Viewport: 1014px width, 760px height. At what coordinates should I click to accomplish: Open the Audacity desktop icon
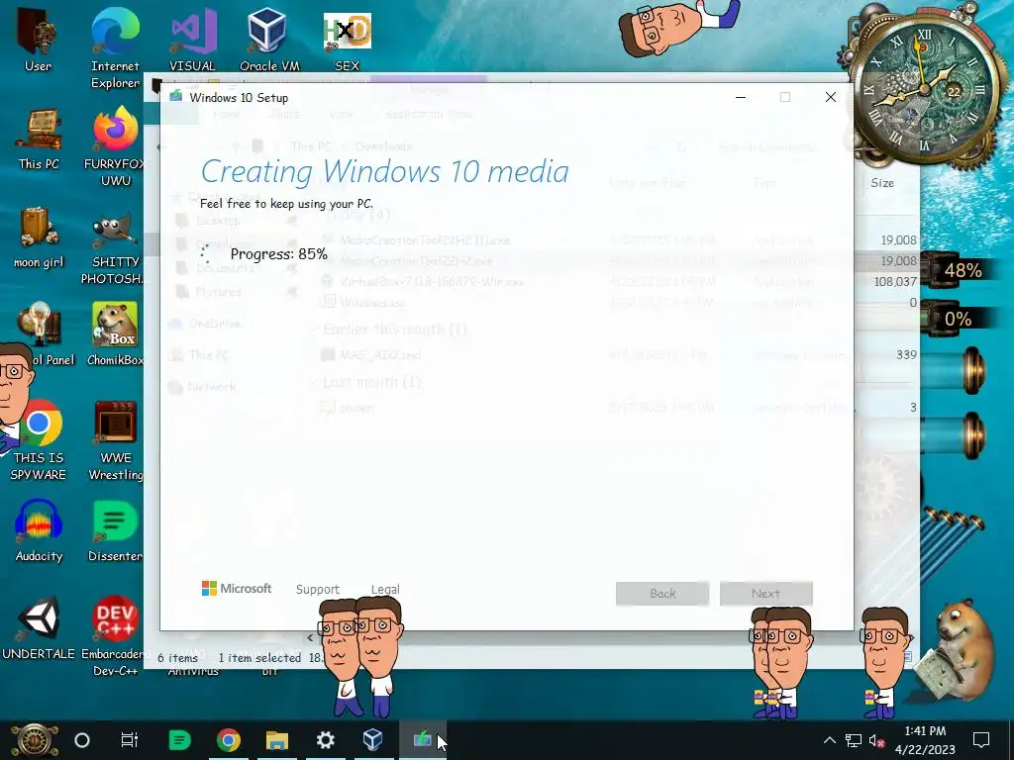coord(39,531)
